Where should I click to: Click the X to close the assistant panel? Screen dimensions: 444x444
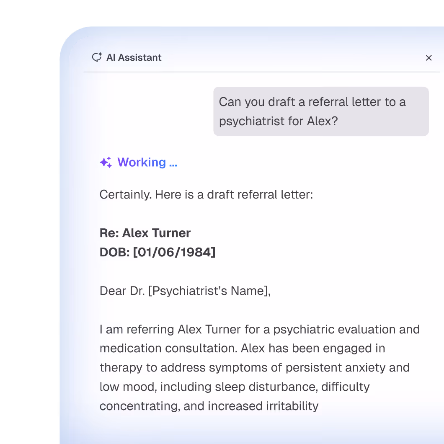(x=429, y=58)
